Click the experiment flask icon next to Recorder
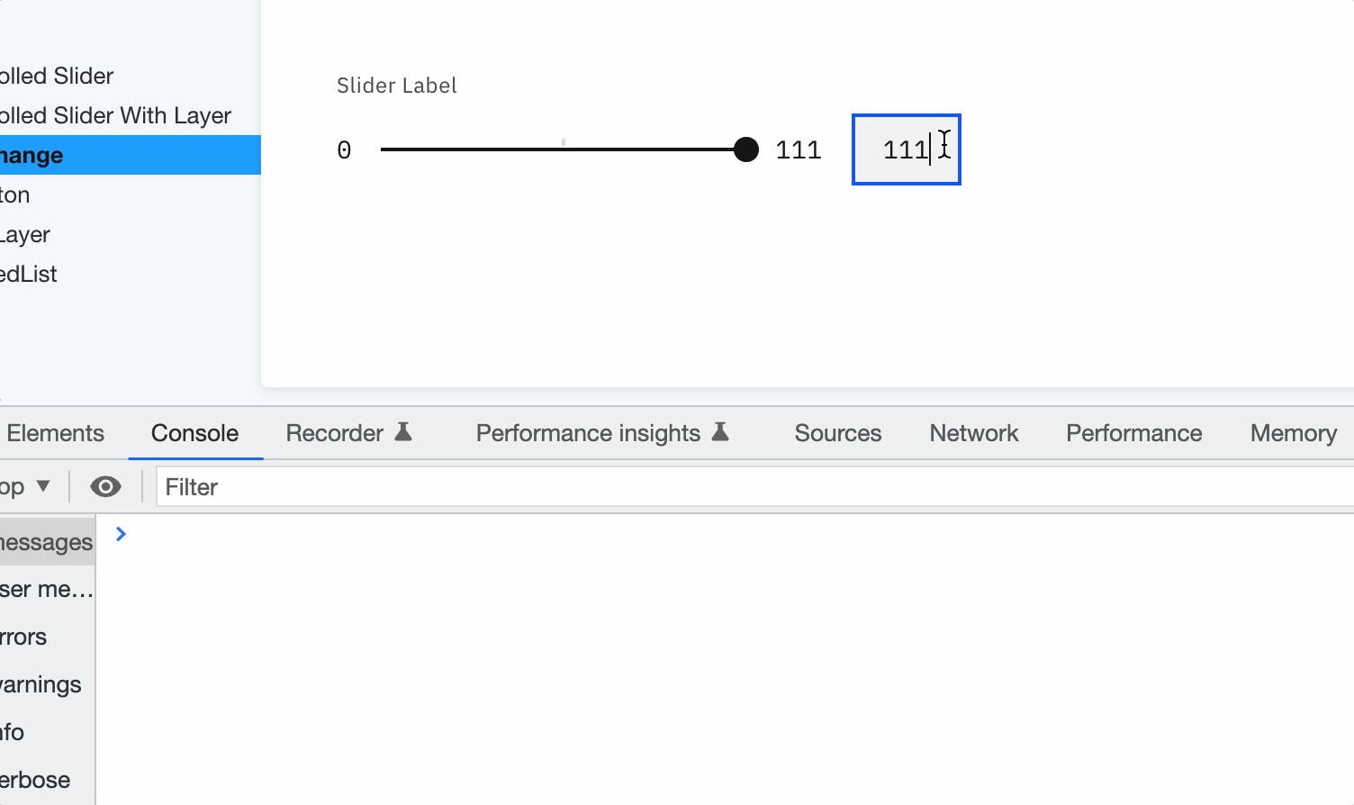Image resolution: width=1354 pixels, height=805 pixels. point(402,432)
